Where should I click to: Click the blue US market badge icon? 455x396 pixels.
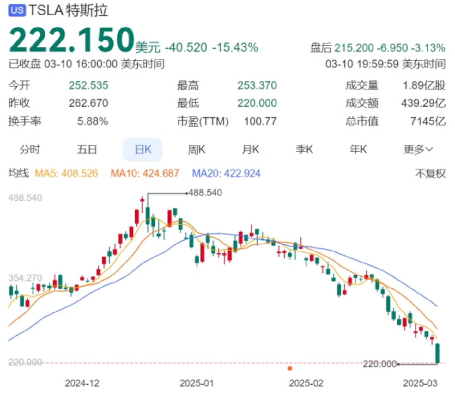coord(17,10)
